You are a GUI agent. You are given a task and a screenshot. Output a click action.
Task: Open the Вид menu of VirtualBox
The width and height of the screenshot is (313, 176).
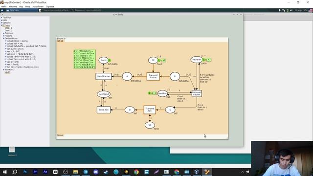pos(21,6)
